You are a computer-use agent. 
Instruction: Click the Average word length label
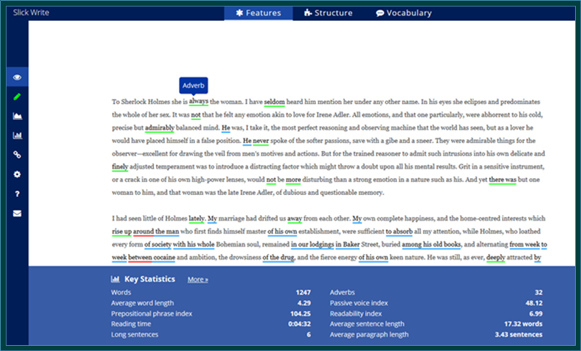click(x=142, y=303)
